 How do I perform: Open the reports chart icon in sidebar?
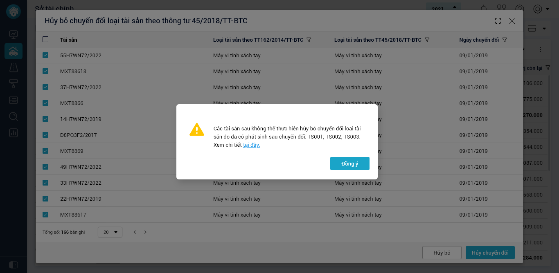14,133
